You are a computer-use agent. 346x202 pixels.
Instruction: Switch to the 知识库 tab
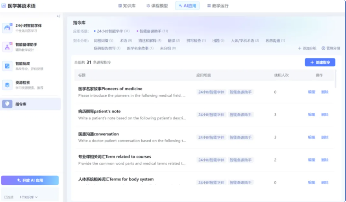click(127, 6)
